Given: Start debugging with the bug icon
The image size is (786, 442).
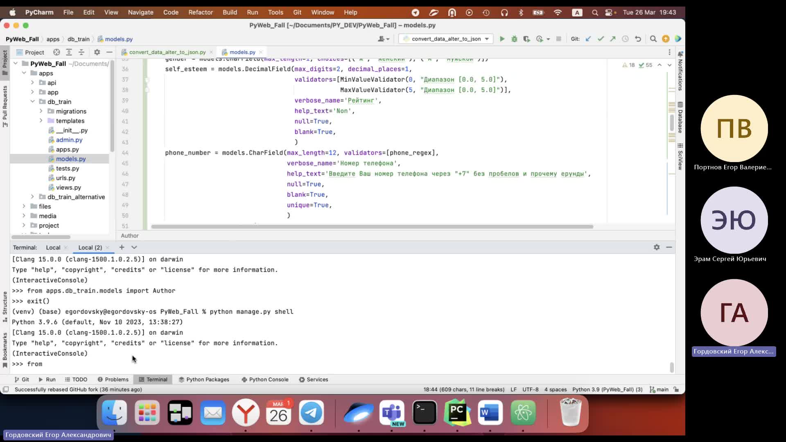Looking at the screenshot, I should tap(514, 39).
